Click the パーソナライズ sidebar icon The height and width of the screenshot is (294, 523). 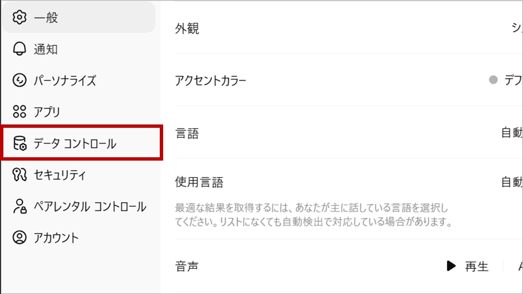(19, 80)
